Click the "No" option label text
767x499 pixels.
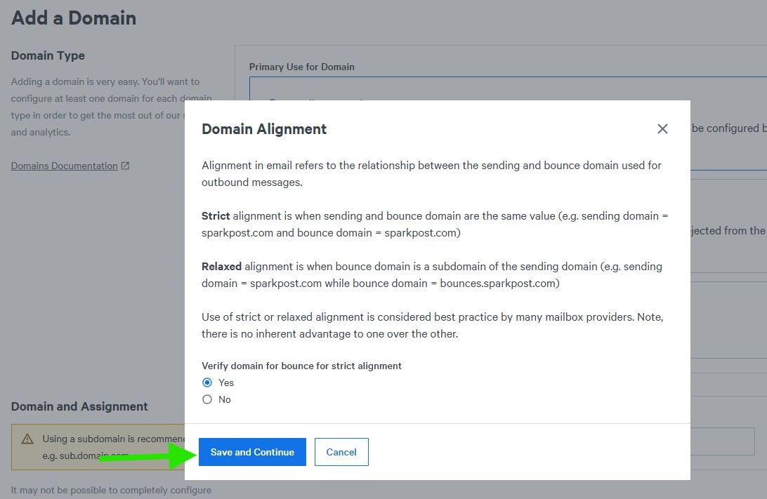pos(225,399)
